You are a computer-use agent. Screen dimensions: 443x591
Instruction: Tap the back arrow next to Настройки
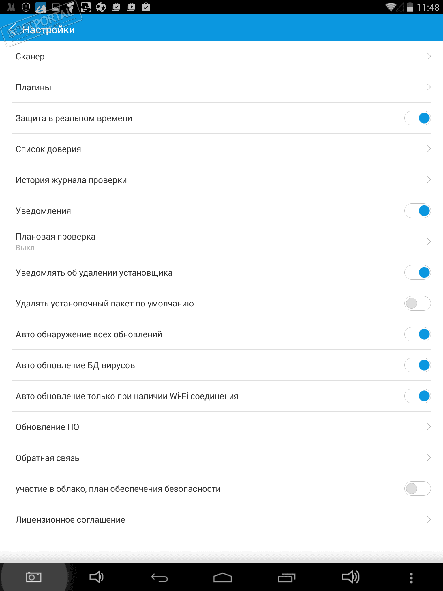(x=13, y=30)
